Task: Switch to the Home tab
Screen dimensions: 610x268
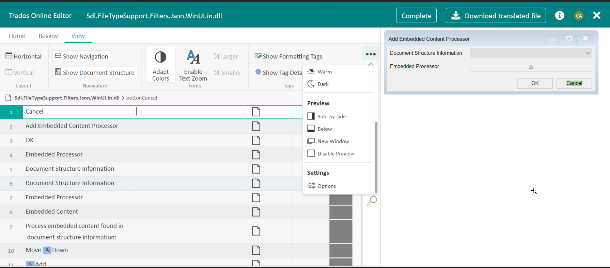Action: pyautogui.click(x=17, y=36)
